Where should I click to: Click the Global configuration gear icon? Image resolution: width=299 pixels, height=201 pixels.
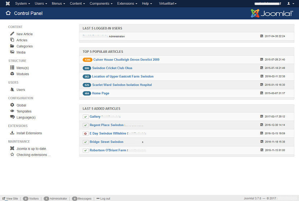(12, 105)
